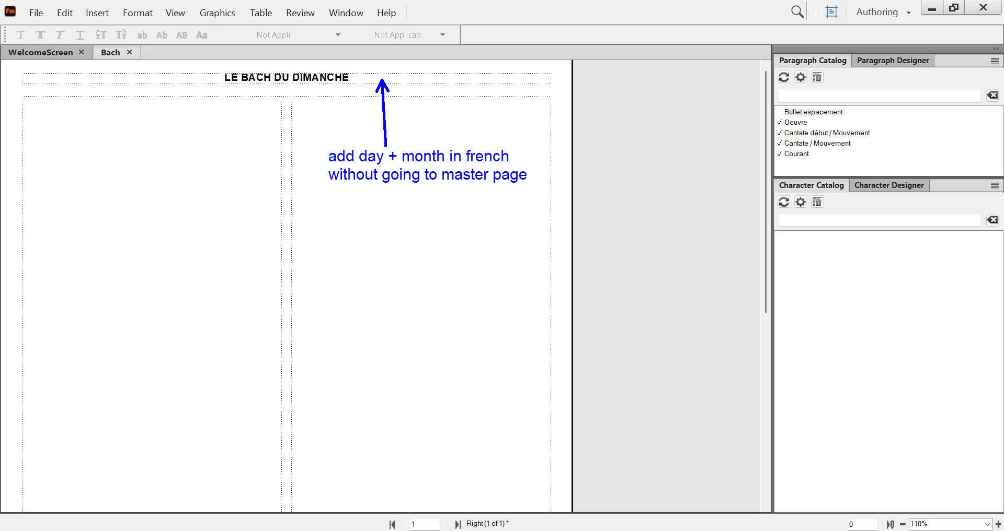The image size is (1004, 531).
Task: Click the Paragraph Catalog delete format icon
Action: [817, 77]
